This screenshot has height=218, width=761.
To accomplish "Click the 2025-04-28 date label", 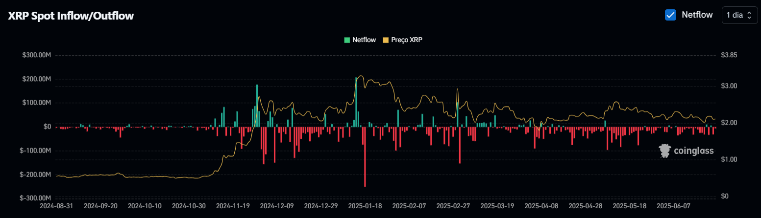I will click(x=586, y=207).
